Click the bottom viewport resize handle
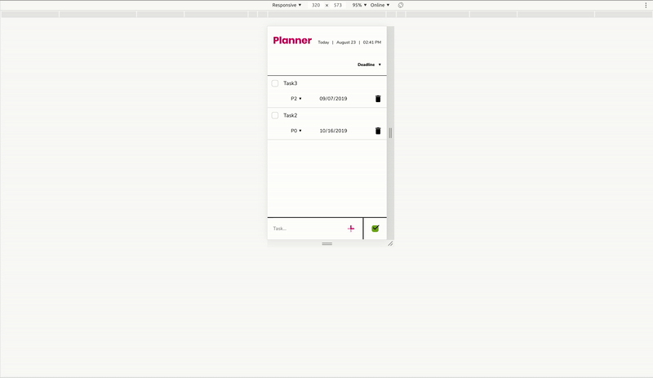 coord(327,244)
